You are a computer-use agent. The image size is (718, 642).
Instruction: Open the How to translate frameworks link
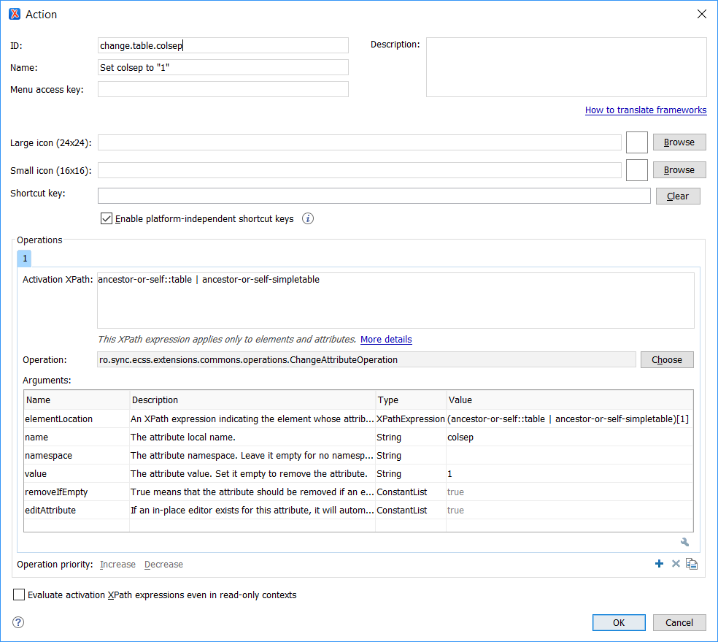point(645,110)
